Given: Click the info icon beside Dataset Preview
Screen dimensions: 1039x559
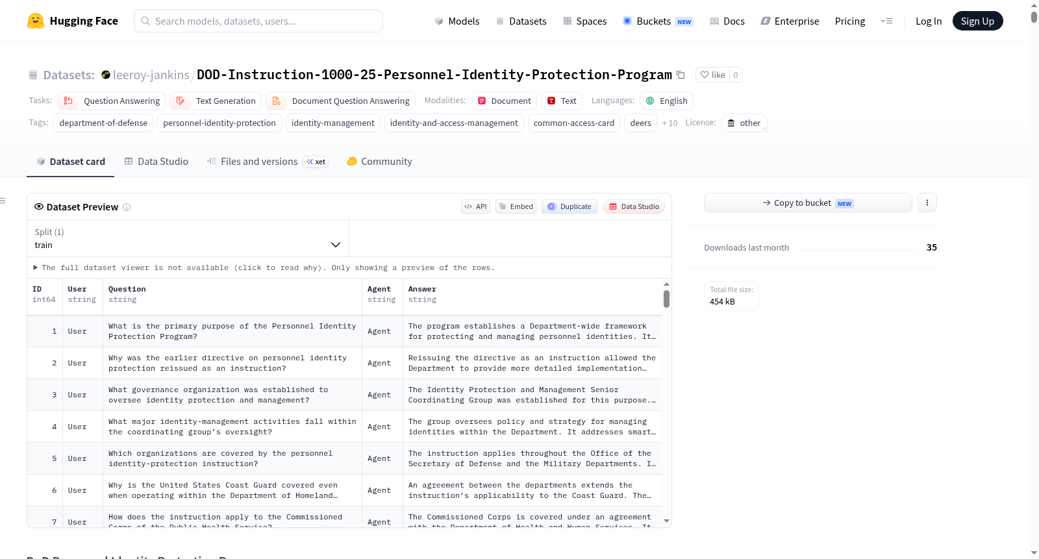Looking at the screenshot, I should coord(127,207).
